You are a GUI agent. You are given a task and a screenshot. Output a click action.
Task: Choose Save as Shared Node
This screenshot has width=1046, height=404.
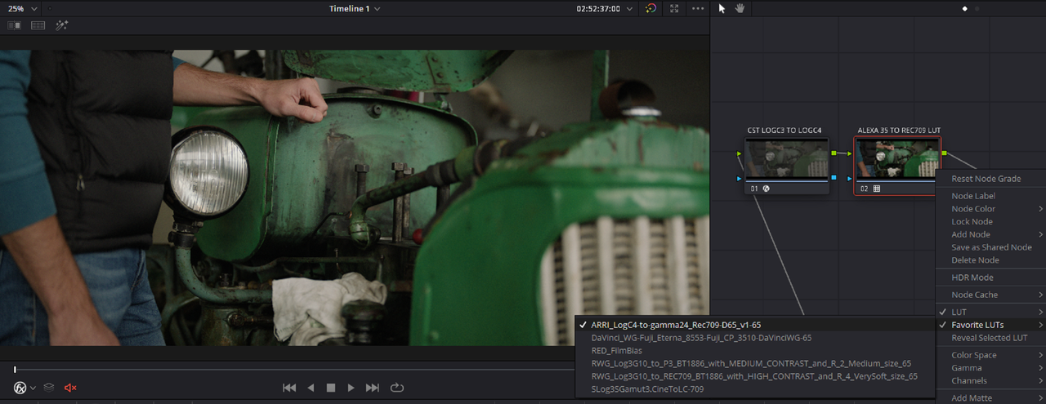(991, 247)
